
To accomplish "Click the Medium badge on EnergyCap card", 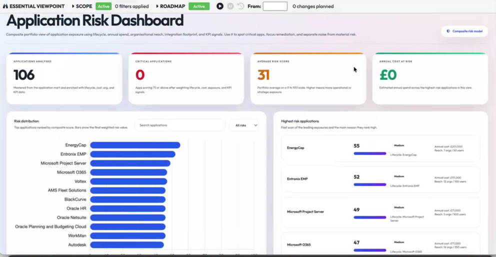I will click(x=399, y=146).
